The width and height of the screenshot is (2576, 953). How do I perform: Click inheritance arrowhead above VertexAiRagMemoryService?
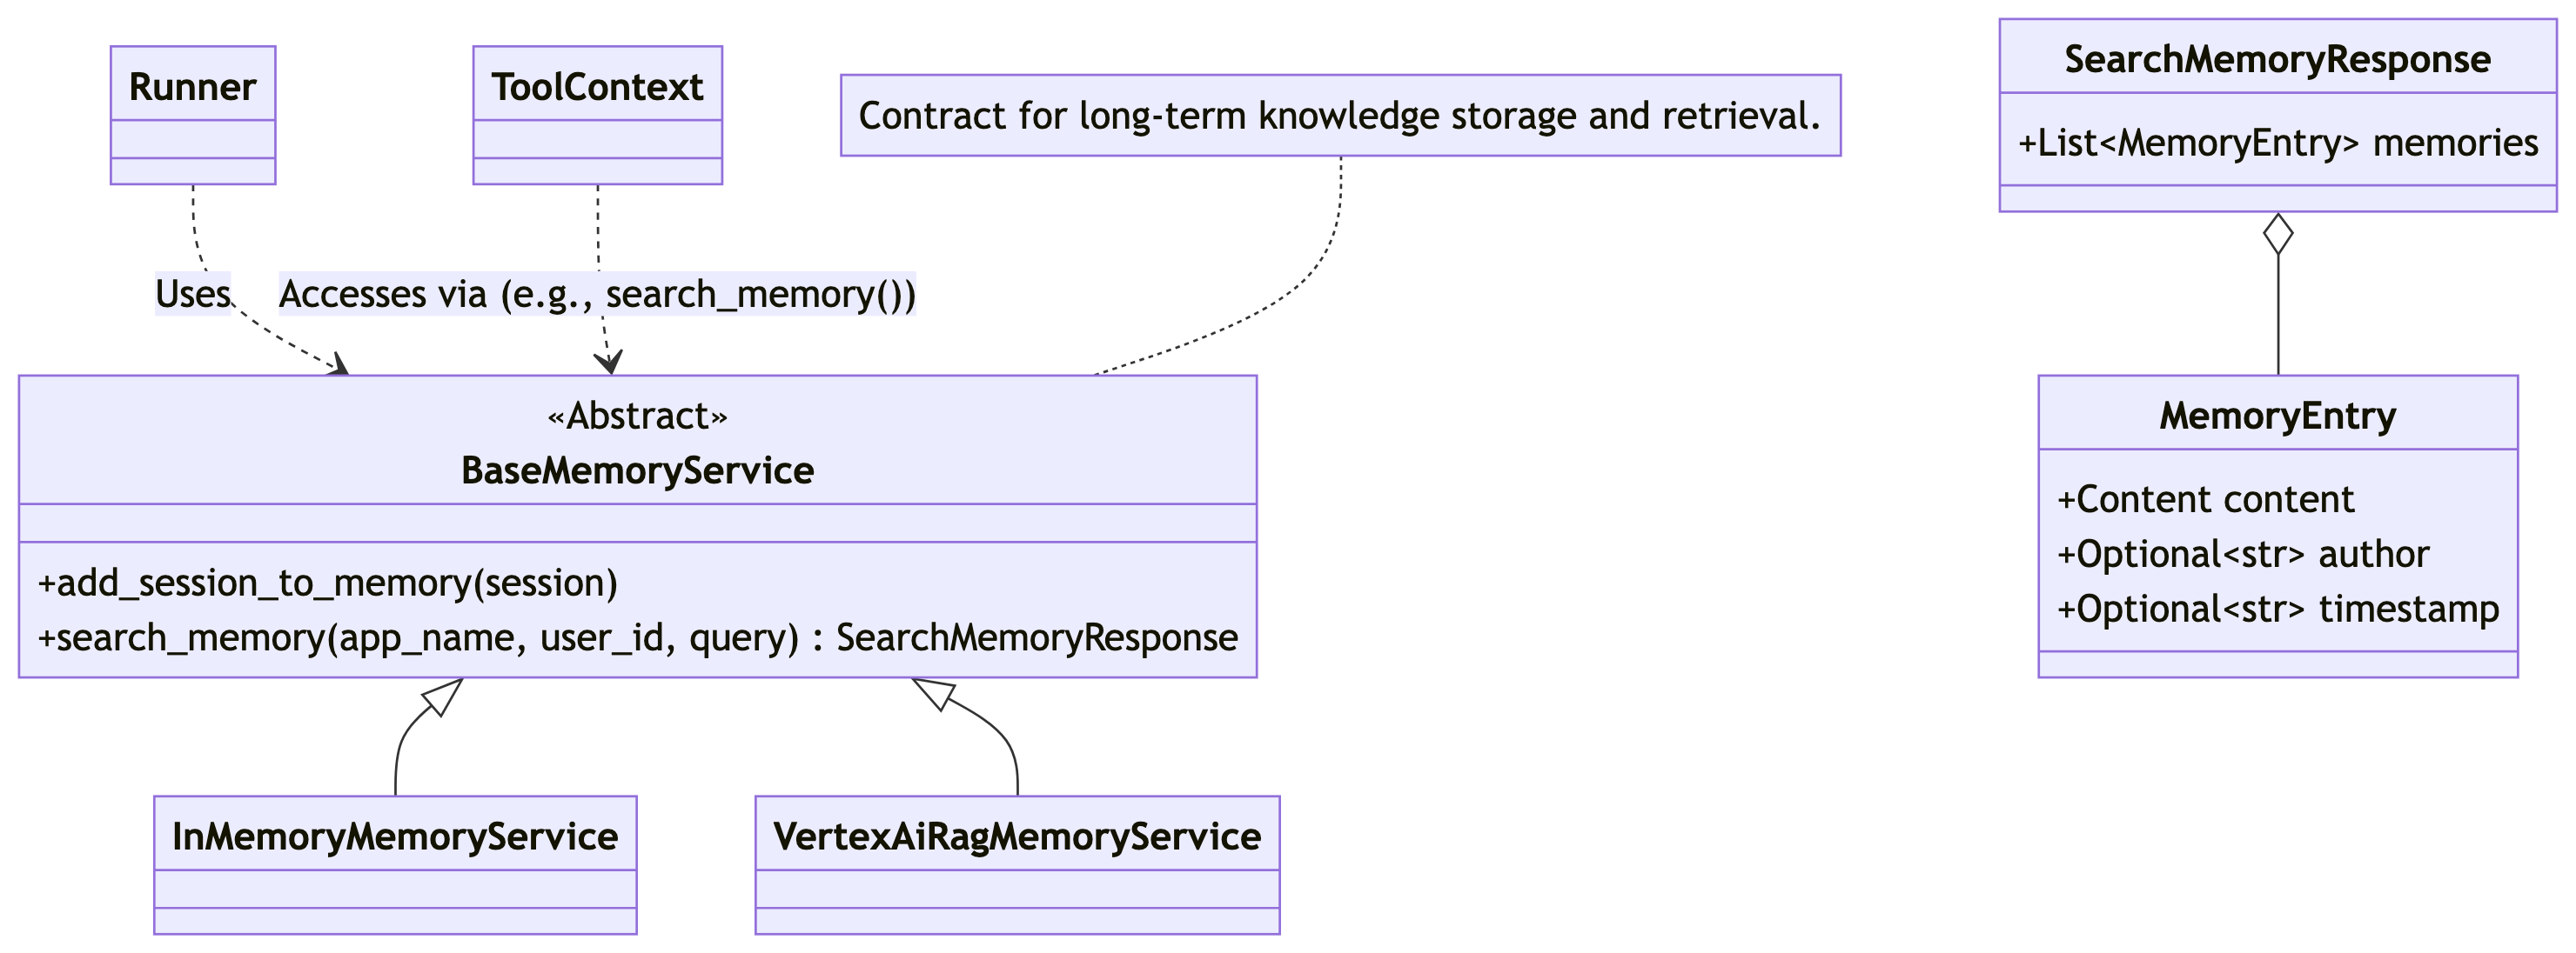click(x=933, y=692)
